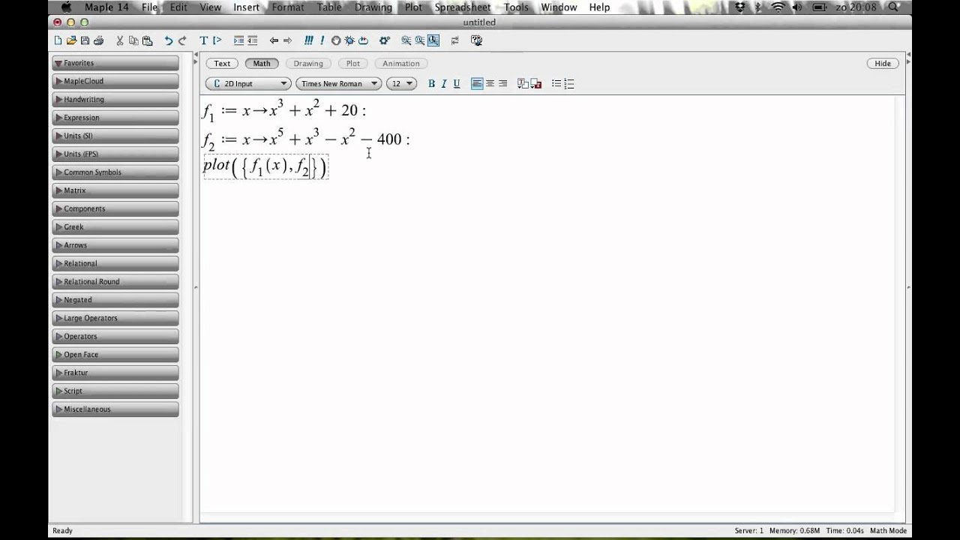The height and width of the screenshot is (540, 960).
Task: Set zoom to 150% with the second magnifier icon
Action: 420,40
